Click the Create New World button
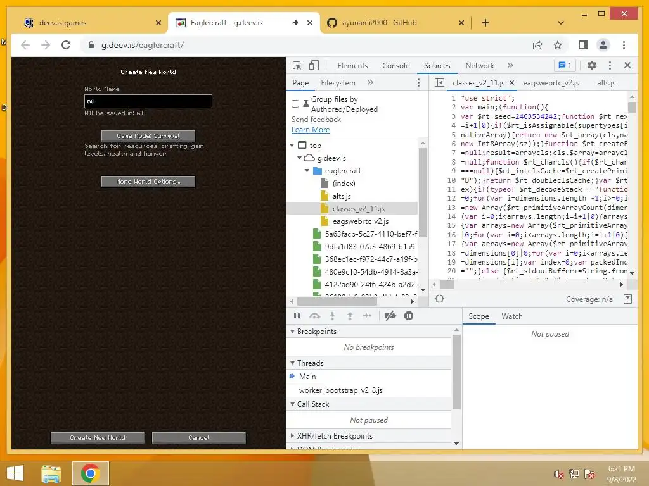Image resolution: width=649 pixels, height=486 pixels. (x=98, y=438)
